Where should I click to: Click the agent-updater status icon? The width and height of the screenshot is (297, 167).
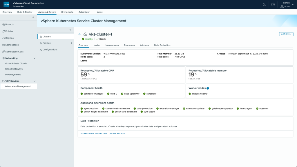82,109
